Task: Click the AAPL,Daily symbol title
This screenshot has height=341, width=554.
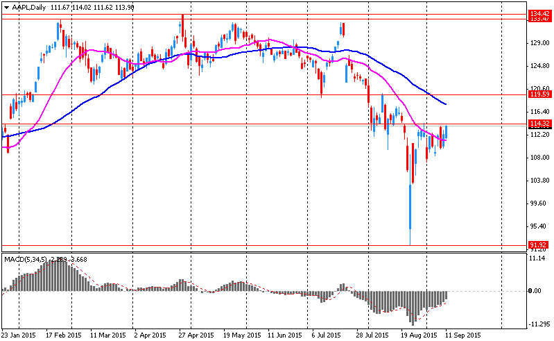Action: (x=29, y=8)
